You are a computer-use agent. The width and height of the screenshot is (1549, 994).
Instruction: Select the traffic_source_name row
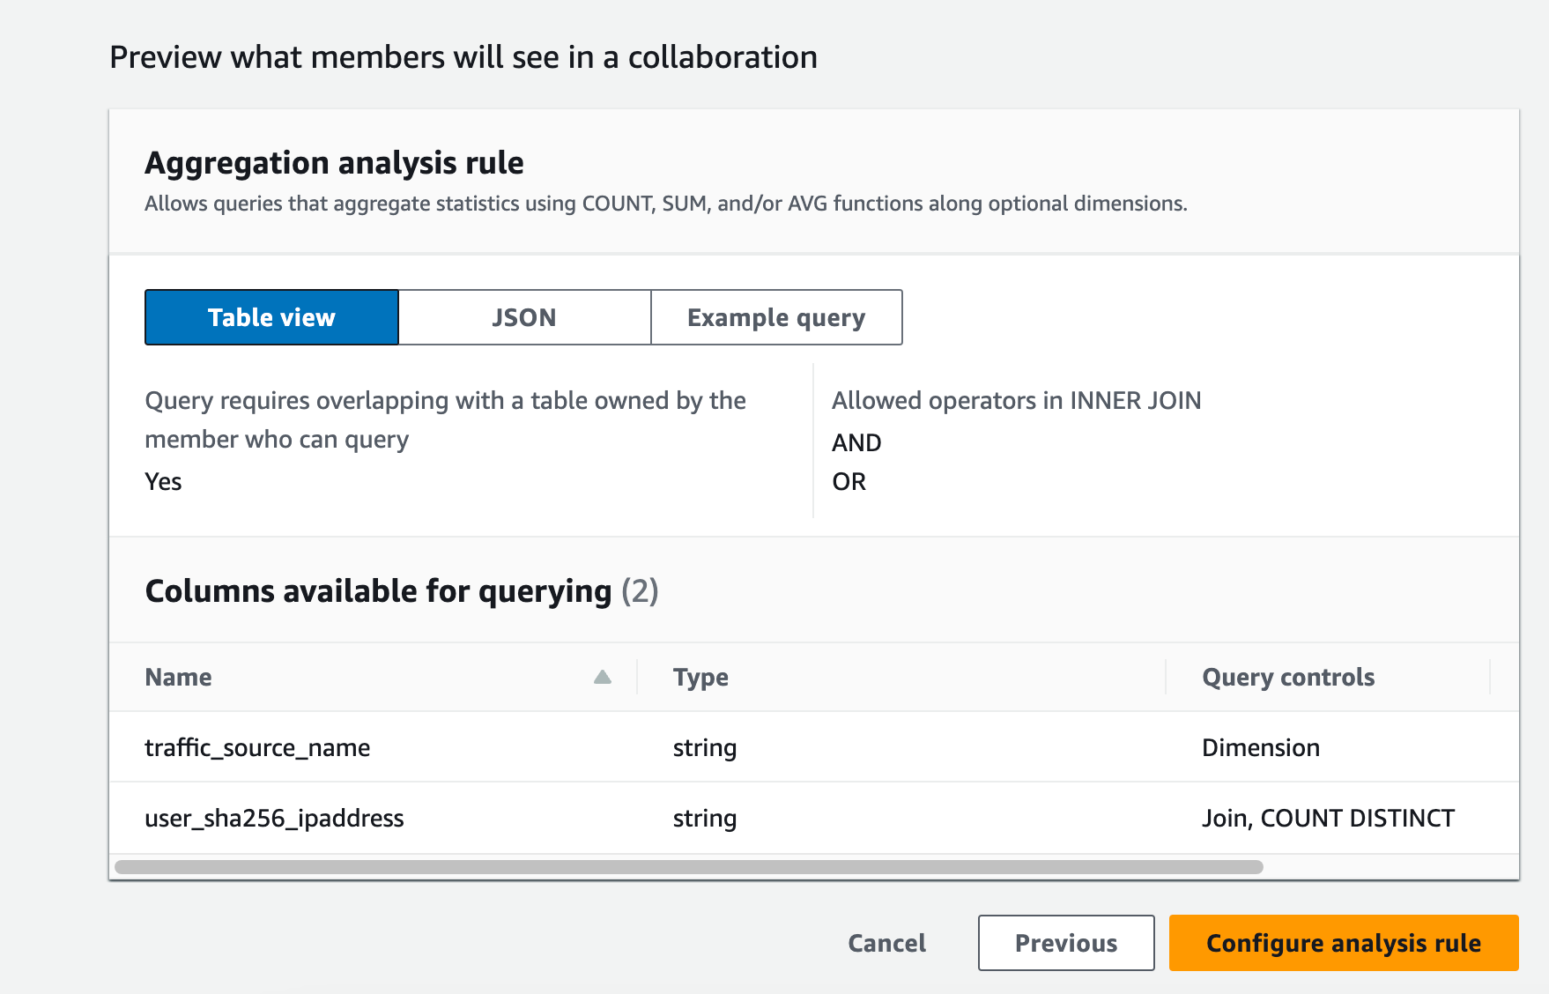coord(257,747)
